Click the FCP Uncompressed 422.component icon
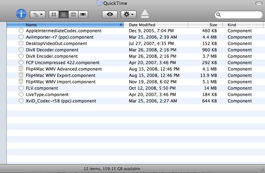265x173 pixels. 21,62
